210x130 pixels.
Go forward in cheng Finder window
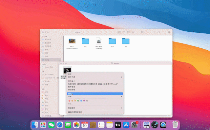[72, 32]
